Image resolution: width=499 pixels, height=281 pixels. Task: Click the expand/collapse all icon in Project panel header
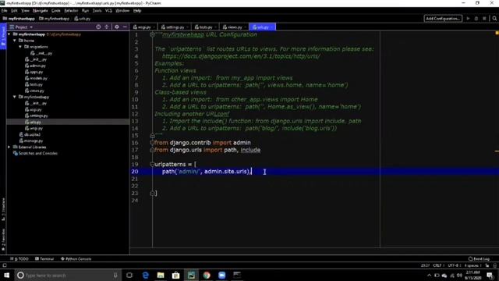[x=107, y=27]
